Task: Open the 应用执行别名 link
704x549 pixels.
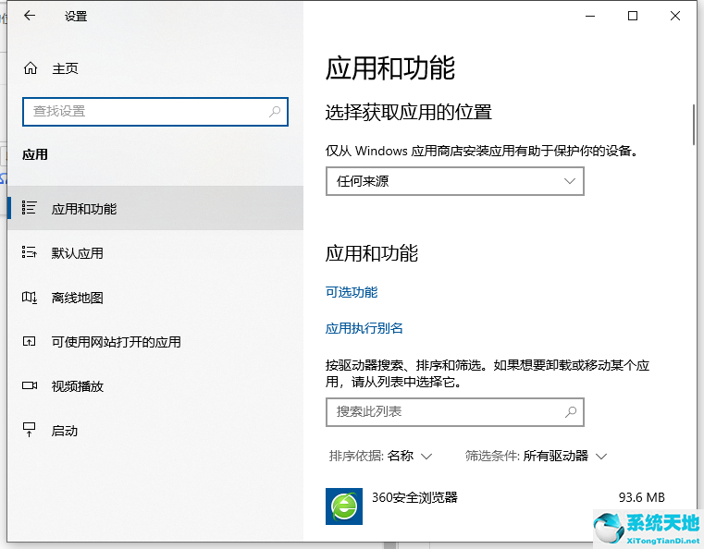Action: (364, 328)
